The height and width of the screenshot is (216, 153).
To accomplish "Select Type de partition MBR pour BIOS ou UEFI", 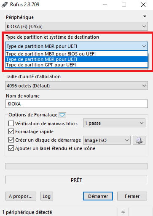I will click(x=76, y=54).
